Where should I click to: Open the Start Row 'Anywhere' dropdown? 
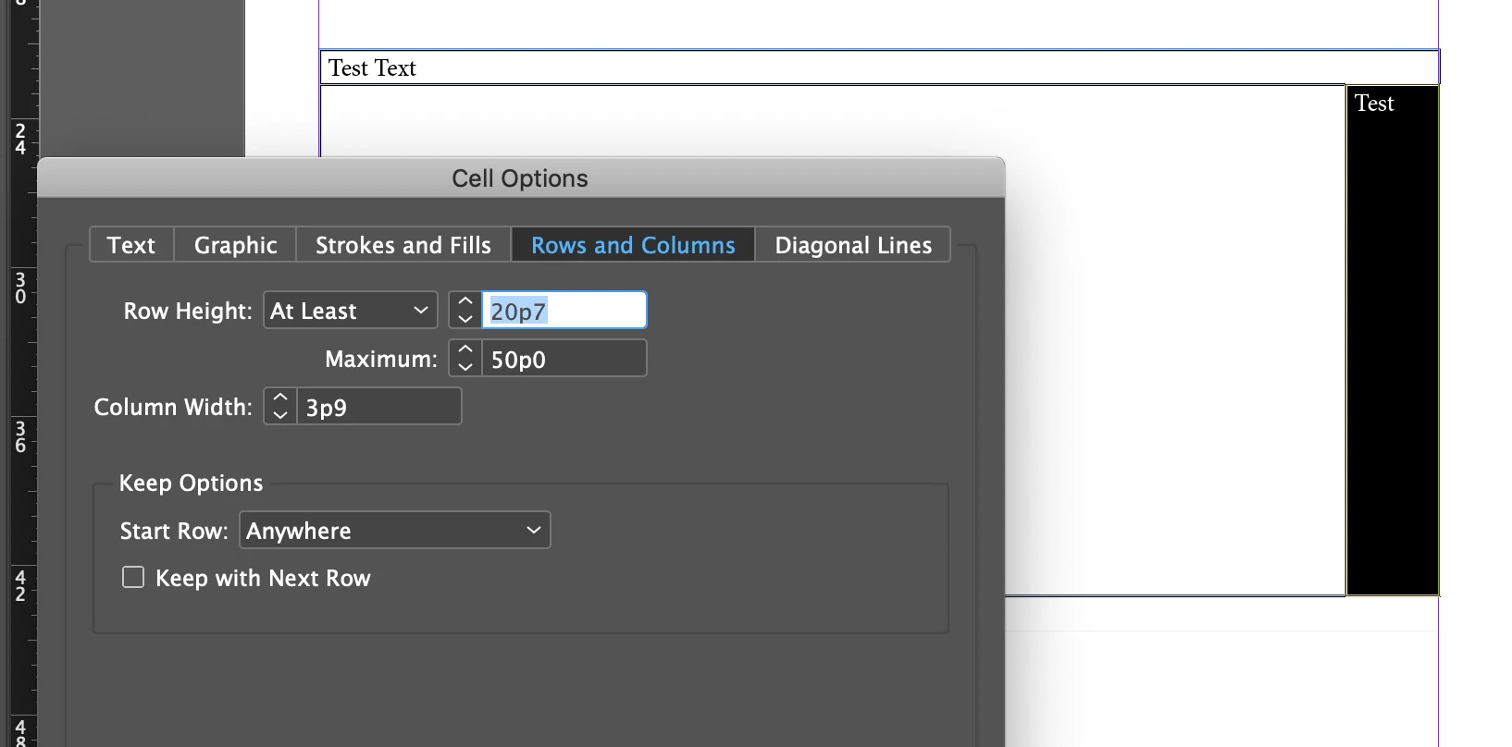[x=395, y=531]
